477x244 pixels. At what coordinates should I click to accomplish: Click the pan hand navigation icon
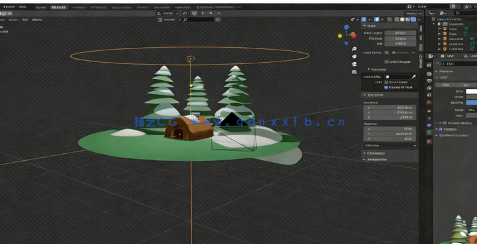[354, 56]
